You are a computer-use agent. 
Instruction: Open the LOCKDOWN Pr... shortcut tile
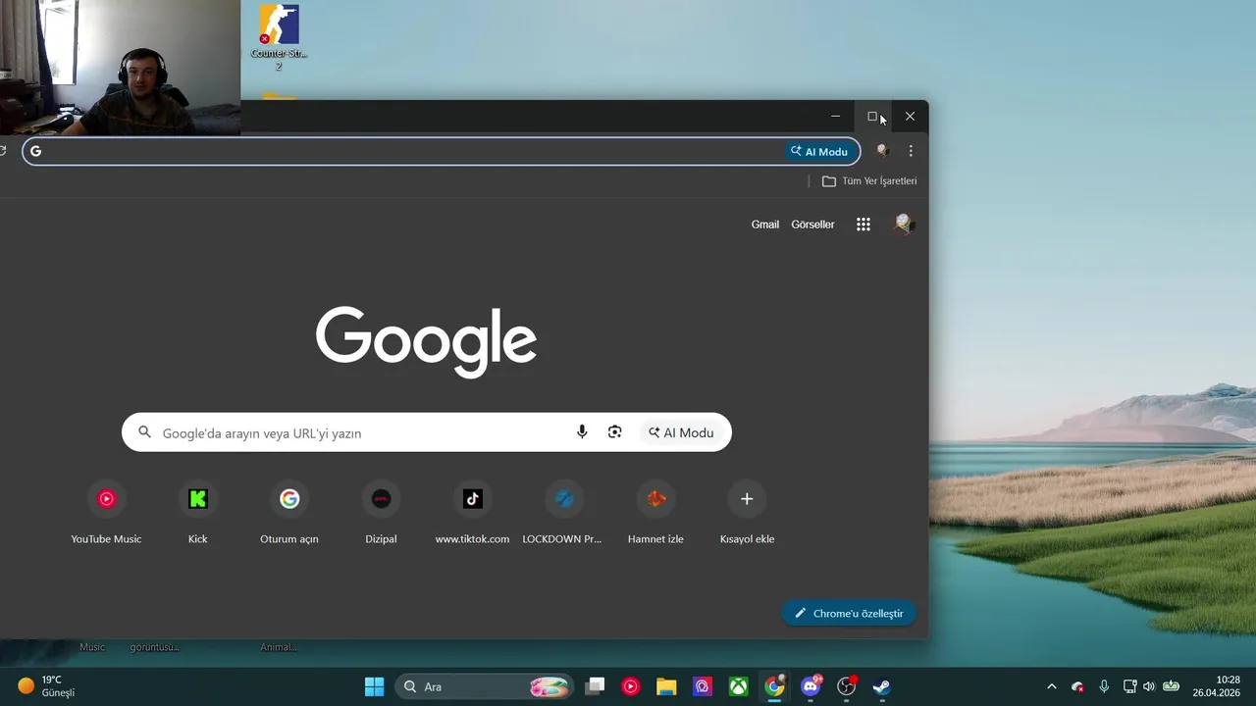[563, 513]
